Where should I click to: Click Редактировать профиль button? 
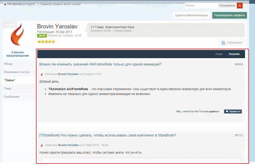coord(229,15)
